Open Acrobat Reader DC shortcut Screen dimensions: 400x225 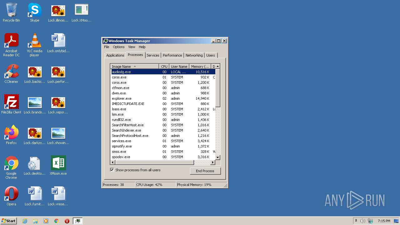pyautogui.click(x=11, y=45)
